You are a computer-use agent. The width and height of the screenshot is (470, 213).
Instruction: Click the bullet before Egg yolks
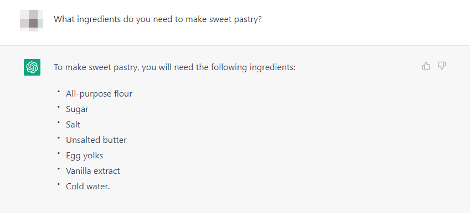click(59, 153)
